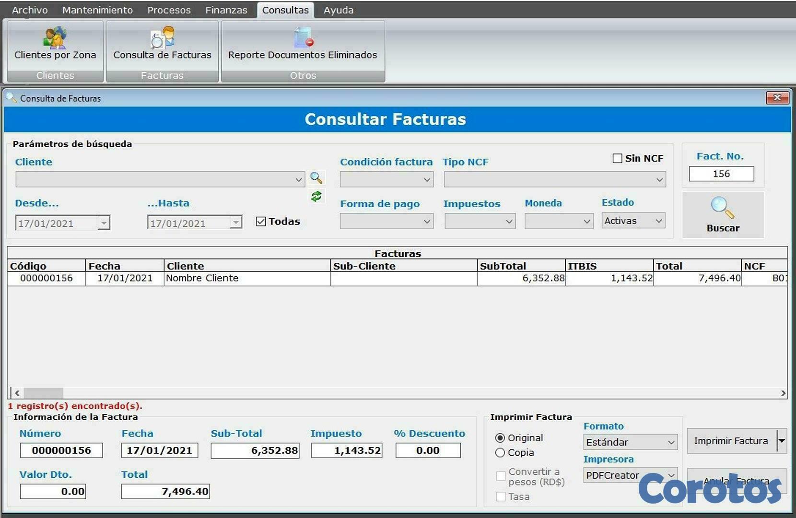
Task: Click the Consulta de Facturas window title icon
Action: (11, 98)
